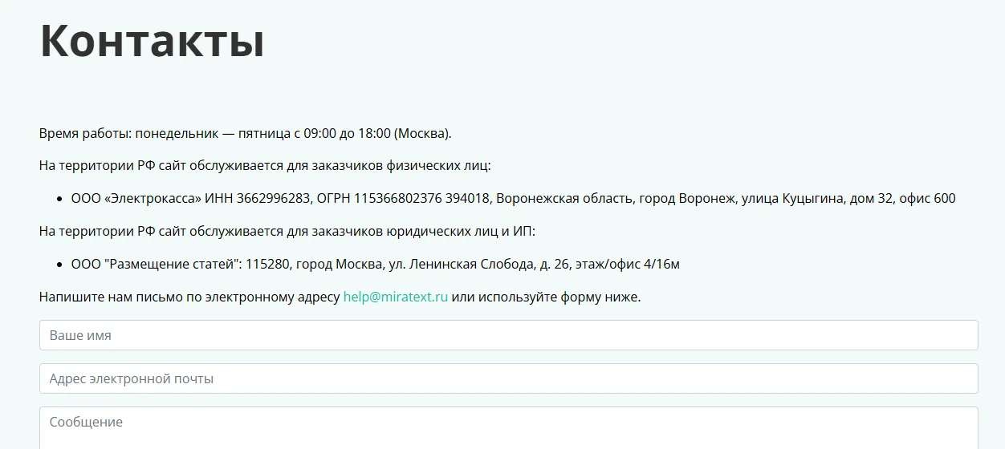Viewport: 1005px width, 449px height.
Task: Click the text "Напишите нам письмо по электронному адресу"
Action: point(189,297)
